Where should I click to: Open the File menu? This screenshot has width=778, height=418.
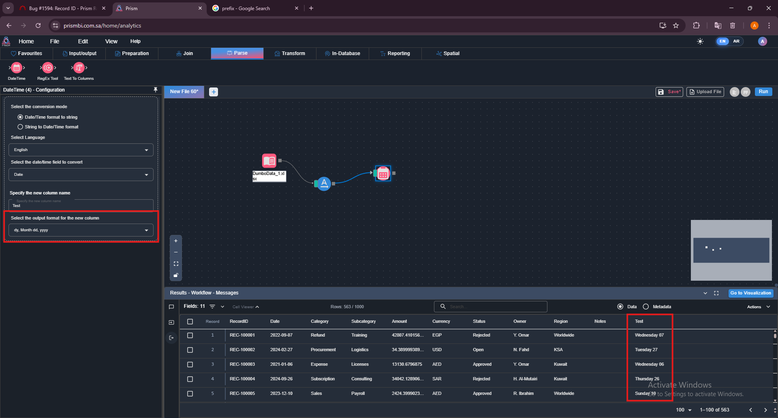(x=55, y=41)
